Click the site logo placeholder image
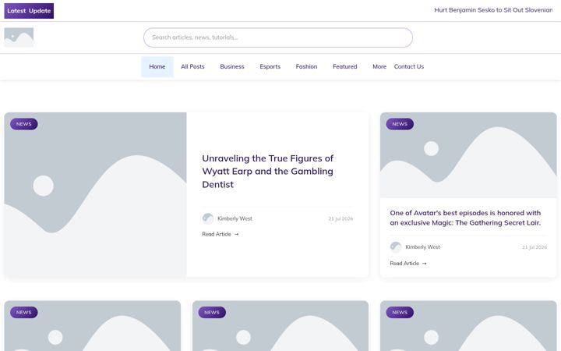This screenshot has height=351, width=561. point(19,37)
